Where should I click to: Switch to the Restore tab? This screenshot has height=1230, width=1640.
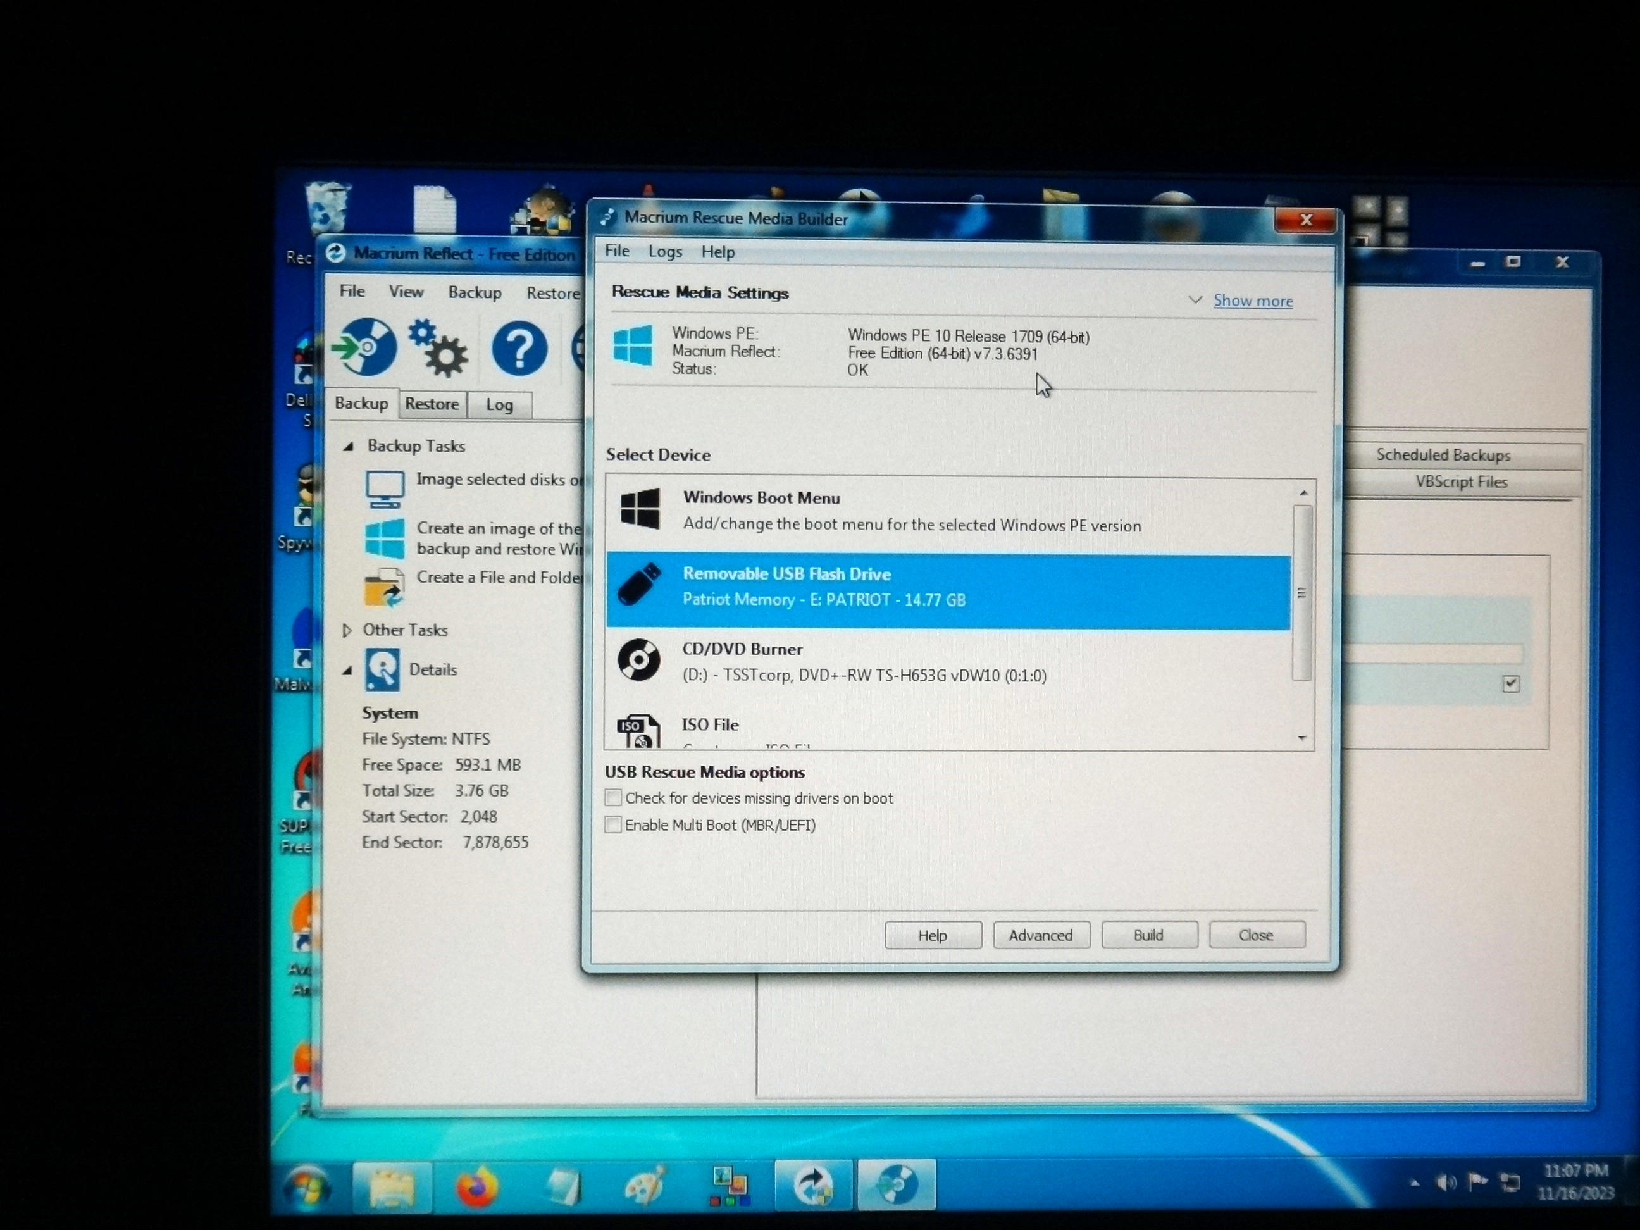432,404
